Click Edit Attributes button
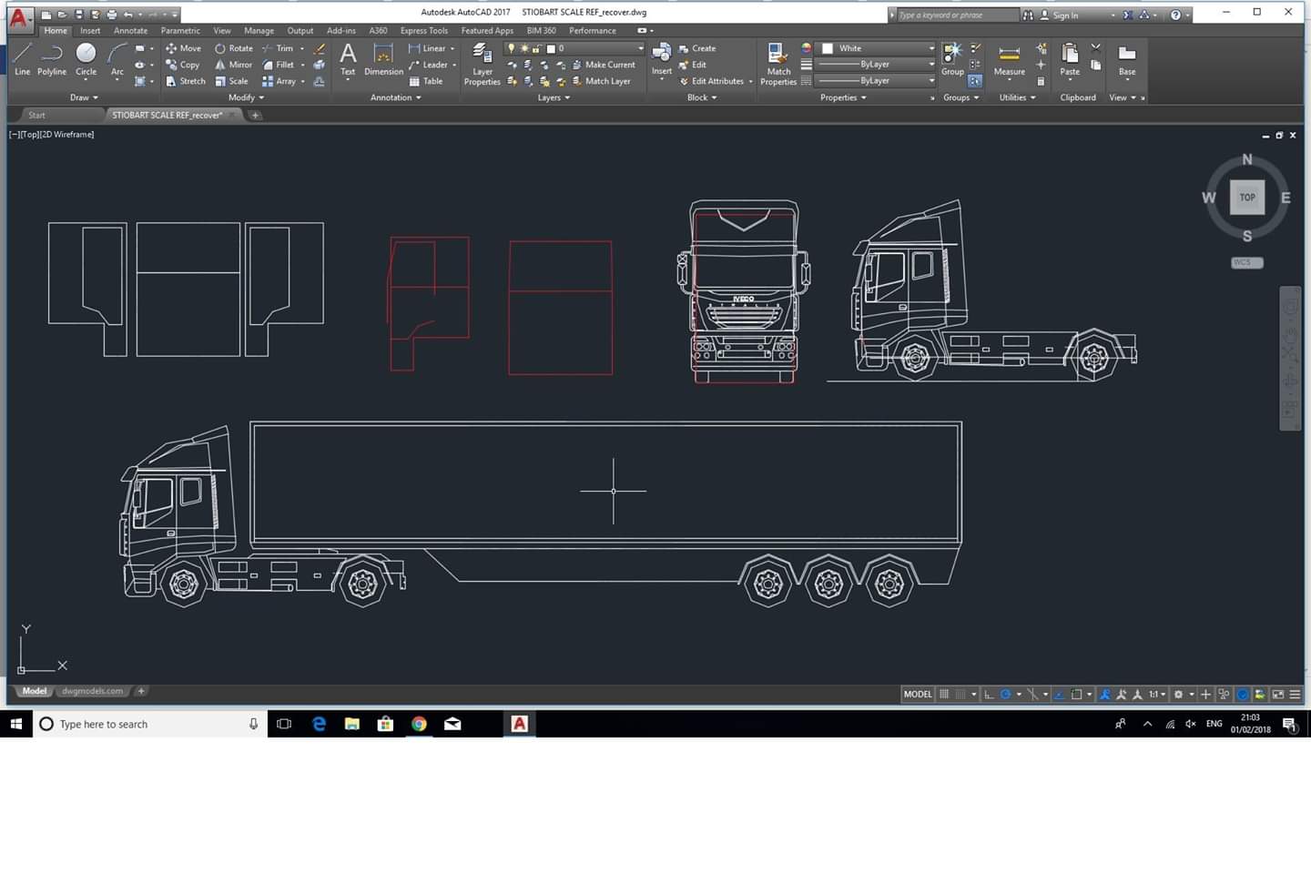The image size is (1311, 874). (711, 81)
